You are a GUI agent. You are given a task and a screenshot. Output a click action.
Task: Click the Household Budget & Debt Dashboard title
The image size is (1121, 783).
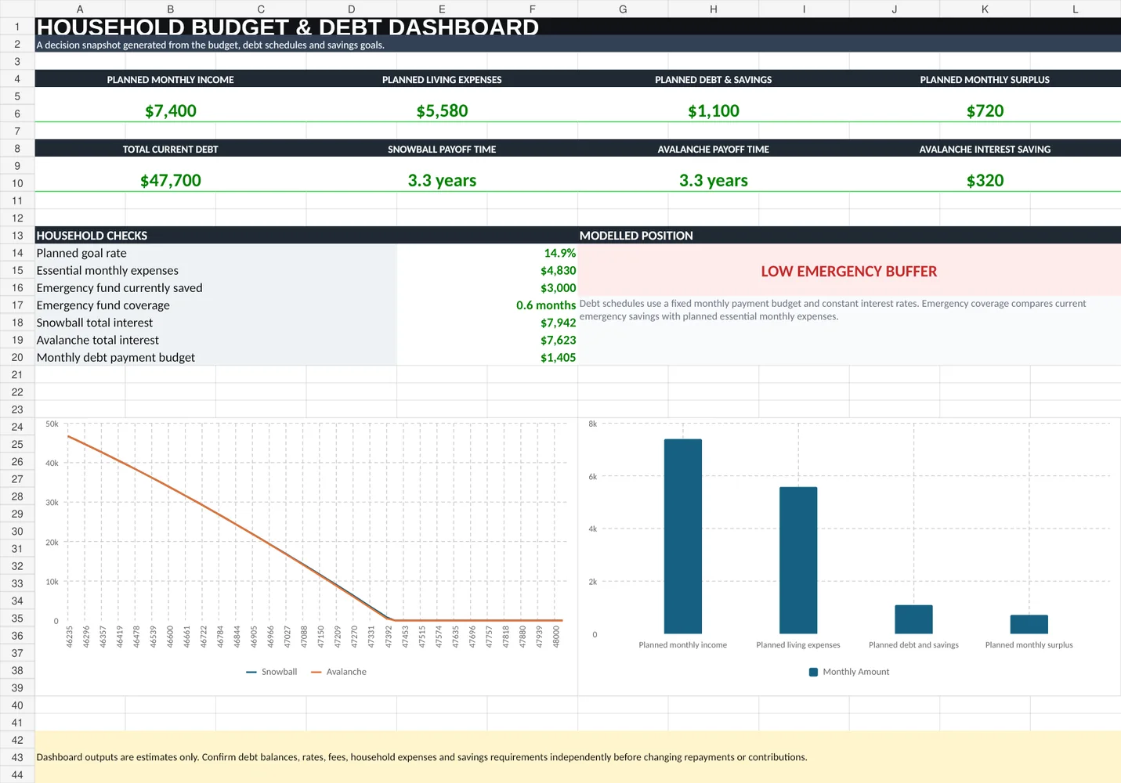coord(287,27)
